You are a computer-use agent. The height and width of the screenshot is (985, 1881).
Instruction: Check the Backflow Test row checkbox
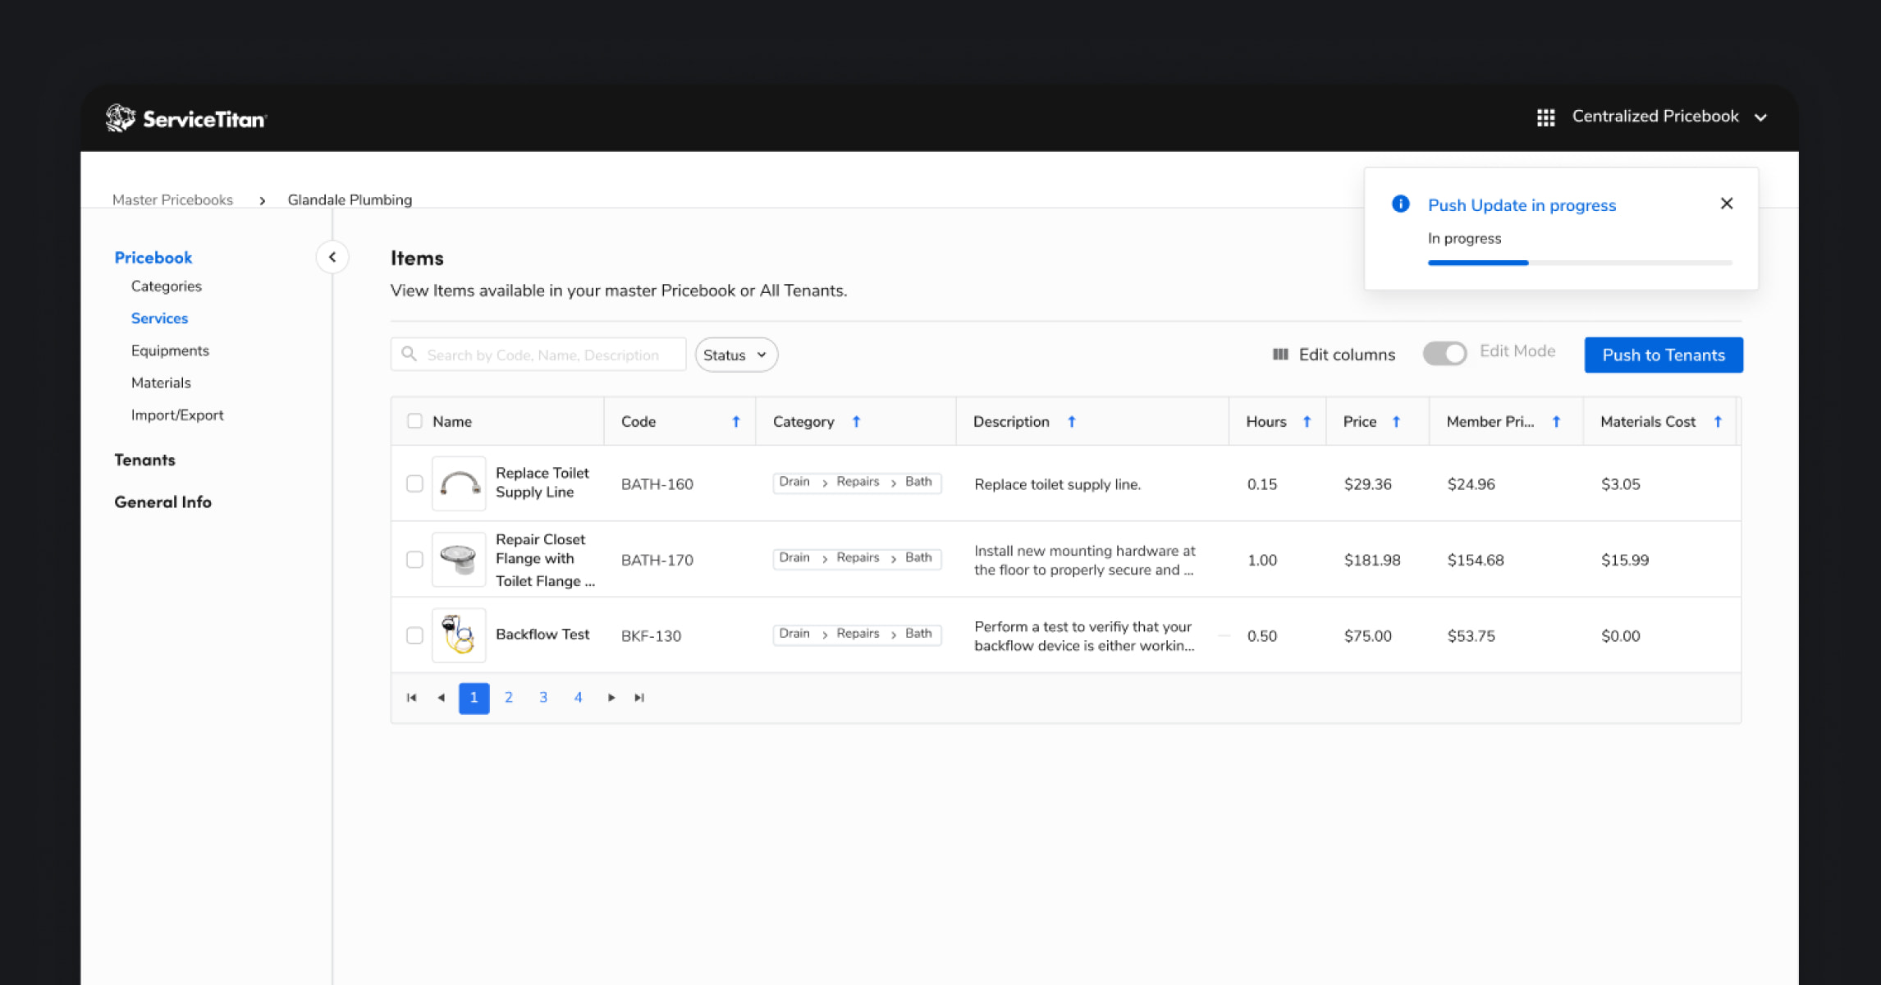point(414,635)
